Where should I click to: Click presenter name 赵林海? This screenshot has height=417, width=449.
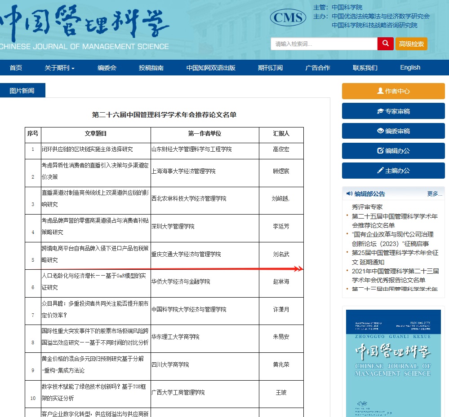[x=281, y=282]
